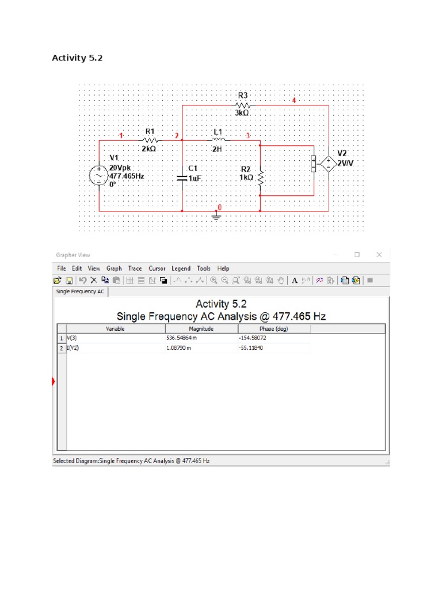Open the Help menu

click(223, 268)
